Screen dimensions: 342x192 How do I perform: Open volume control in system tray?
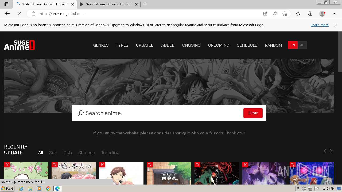[x=304, y=189]
